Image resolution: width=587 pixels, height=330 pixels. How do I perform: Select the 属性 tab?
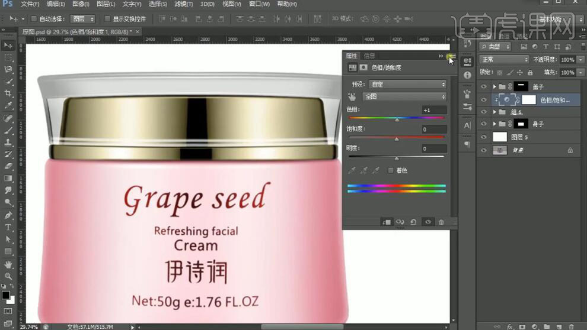pyautogui.click(x=351, y=56)
